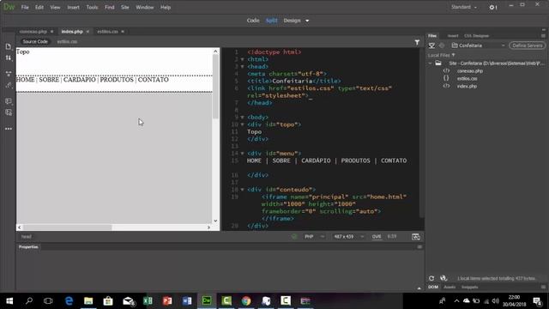Click the design view scroll up arrow
549x309 pixels.
click(x=215, y=51)
